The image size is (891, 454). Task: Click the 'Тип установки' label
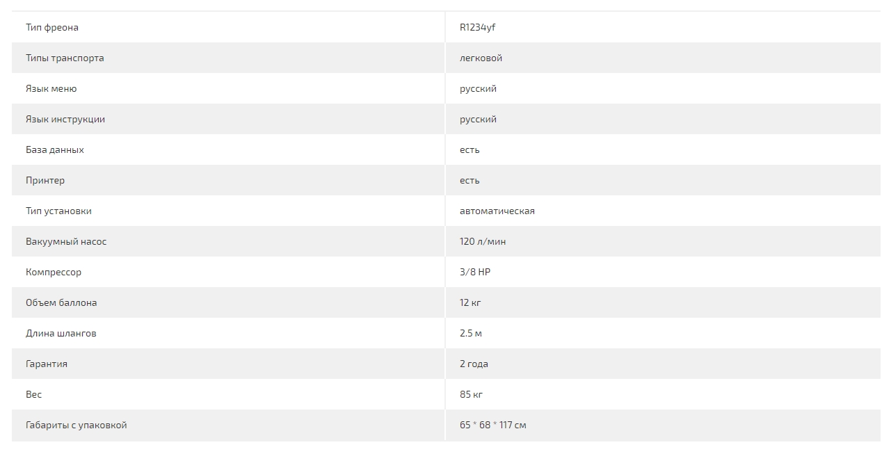tap(58, 211)
